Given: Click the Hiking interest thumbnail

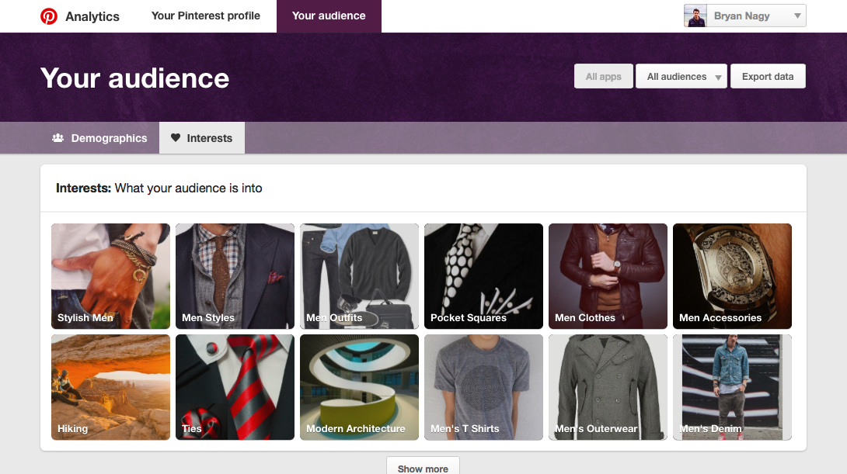Looking at the screenshot, I should coord(110,387).
